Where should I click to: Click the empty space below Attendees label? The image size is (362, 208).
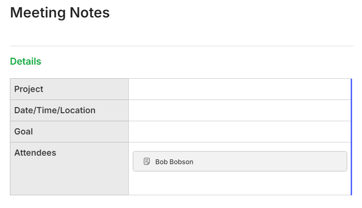tap(69, 177)
